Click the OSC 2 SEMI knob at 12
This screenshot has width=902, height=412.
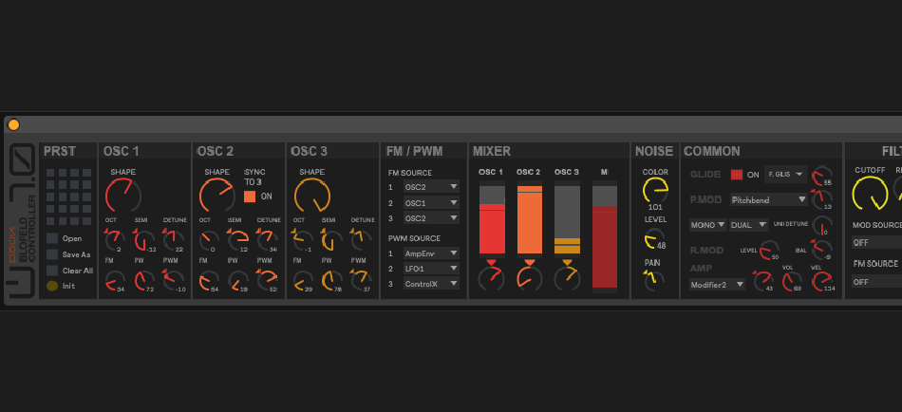pyautogui.click(x=237, y=239)
